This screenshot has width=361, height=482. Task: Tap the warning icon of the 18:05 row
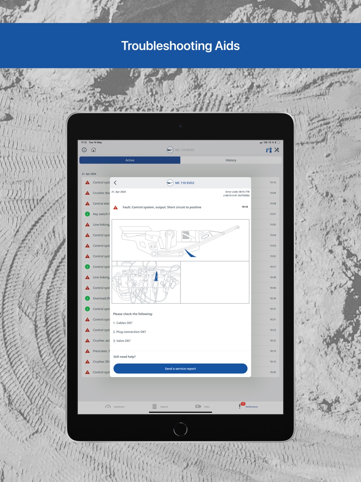[87, 372]
